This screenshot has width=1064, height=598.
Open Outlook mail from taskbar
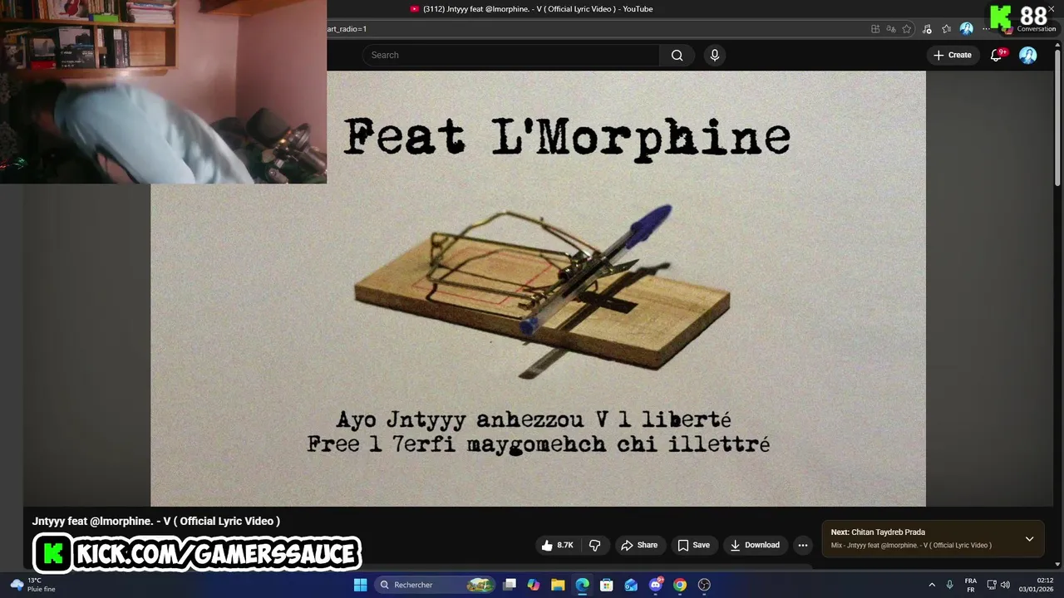[x=631, y=585]
